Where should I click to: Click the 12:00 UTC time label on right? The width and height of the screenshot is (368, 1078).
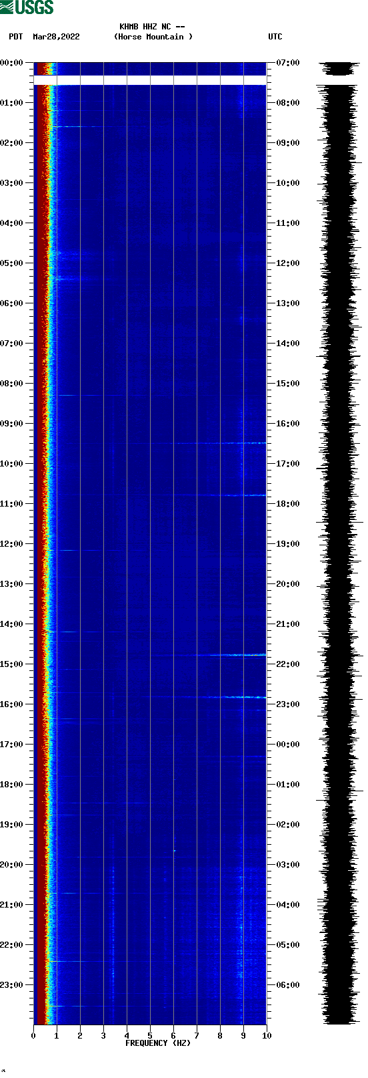click(288, 263)
